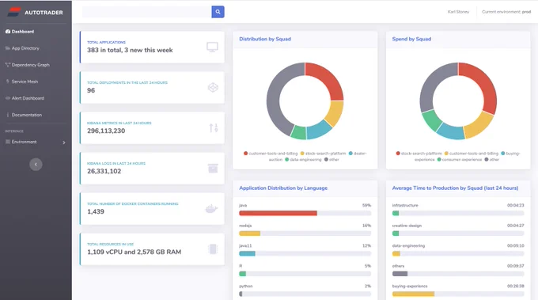
Task: Click the Alert Dashboard eye icon
Action: point(8,98)
